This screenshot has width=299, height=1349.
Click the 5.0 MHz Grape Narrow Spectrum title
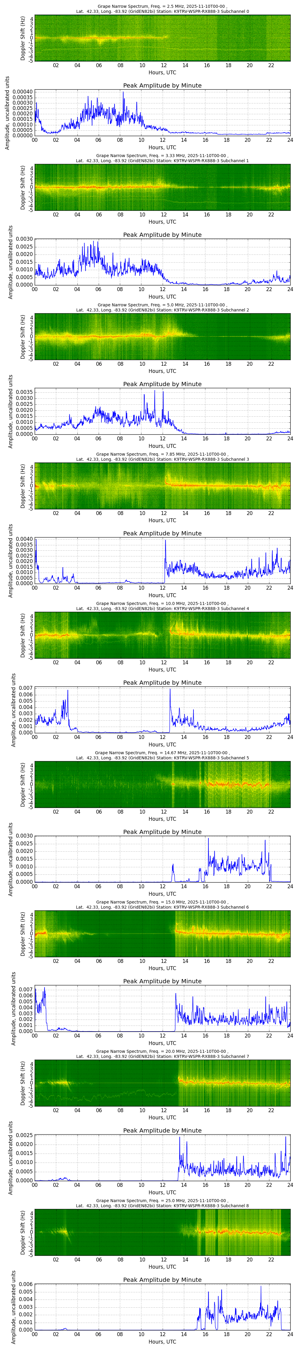tap(163, 305)
